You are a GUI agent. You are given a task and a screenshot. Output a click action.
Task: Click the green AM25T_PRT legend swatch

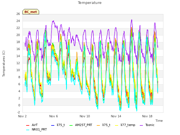(71, 125)
